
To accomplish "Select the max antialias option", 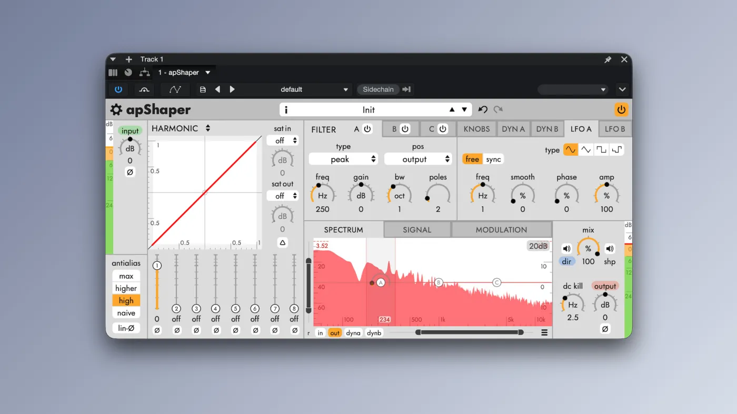I will coord(126,276).
